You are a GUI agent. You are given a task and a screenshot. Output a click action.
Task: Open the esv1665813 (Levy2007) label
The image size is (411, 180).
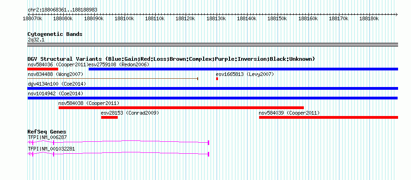click(245, 74)
